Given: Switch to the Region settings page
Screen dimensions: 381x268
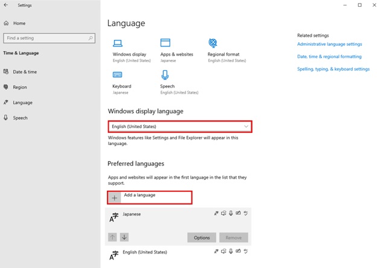Looking at the screenshot, I should tap(20, 87).
